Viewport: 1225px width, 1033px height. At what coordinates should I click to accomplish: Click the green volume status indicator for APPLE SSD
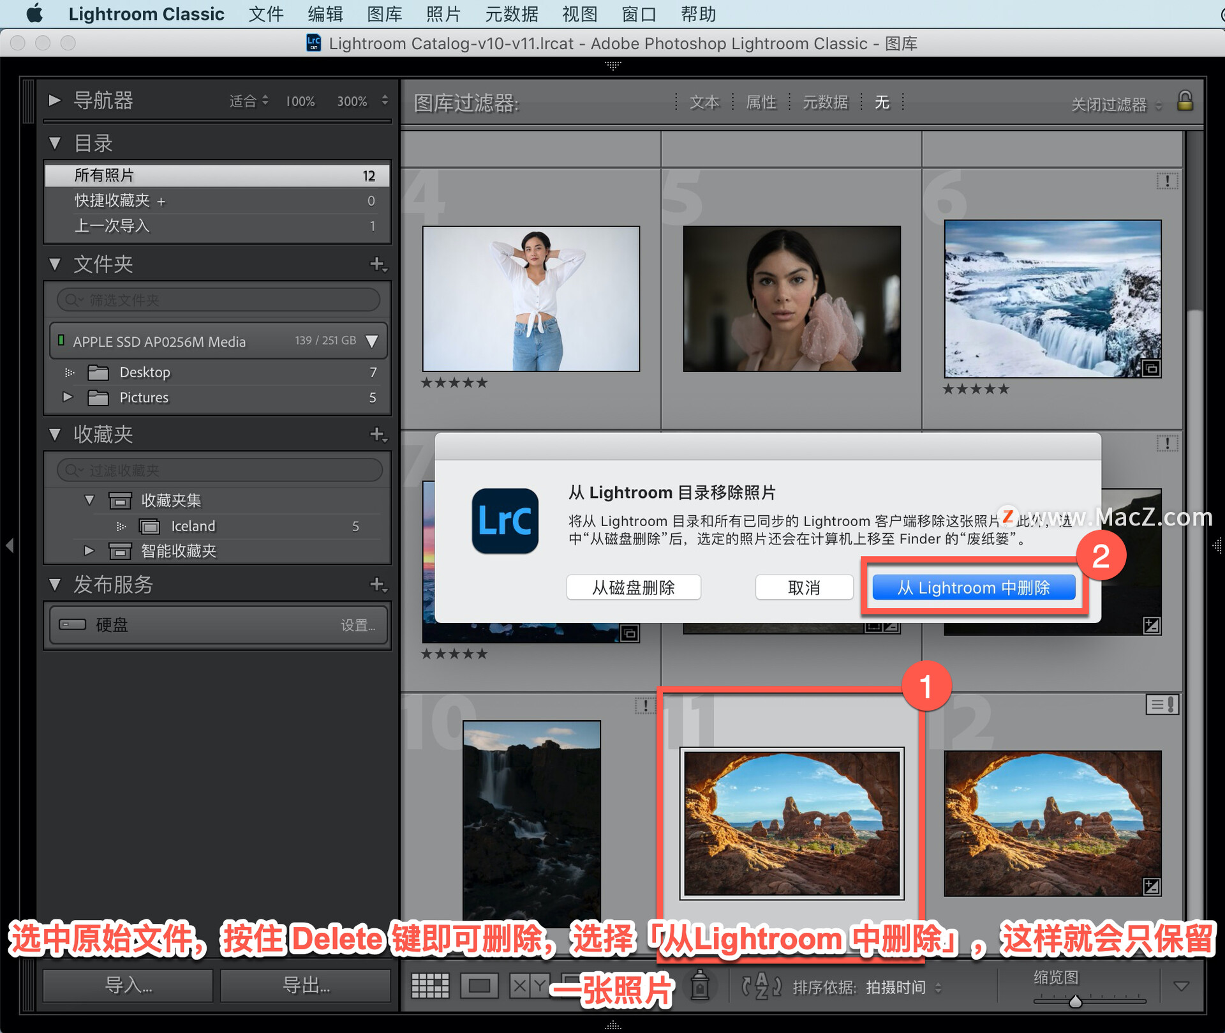click(61, 340)
